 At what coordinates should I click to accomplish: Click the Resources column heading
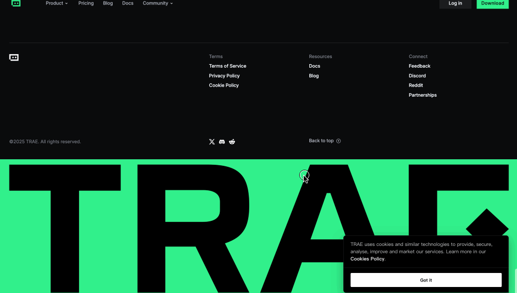click(x=320, y=57)
